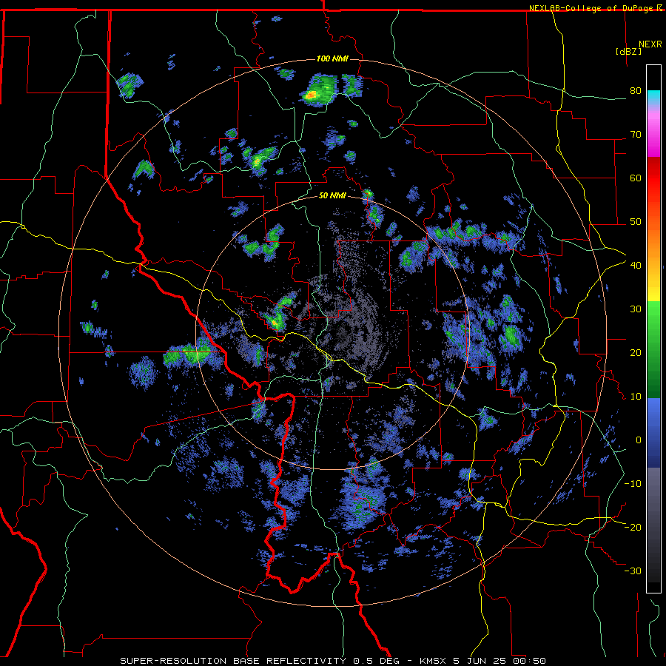Click the 0 value on the dBZ scale
Image resolution: width=666 pixels, height=666 pixels.
point(639,440)
